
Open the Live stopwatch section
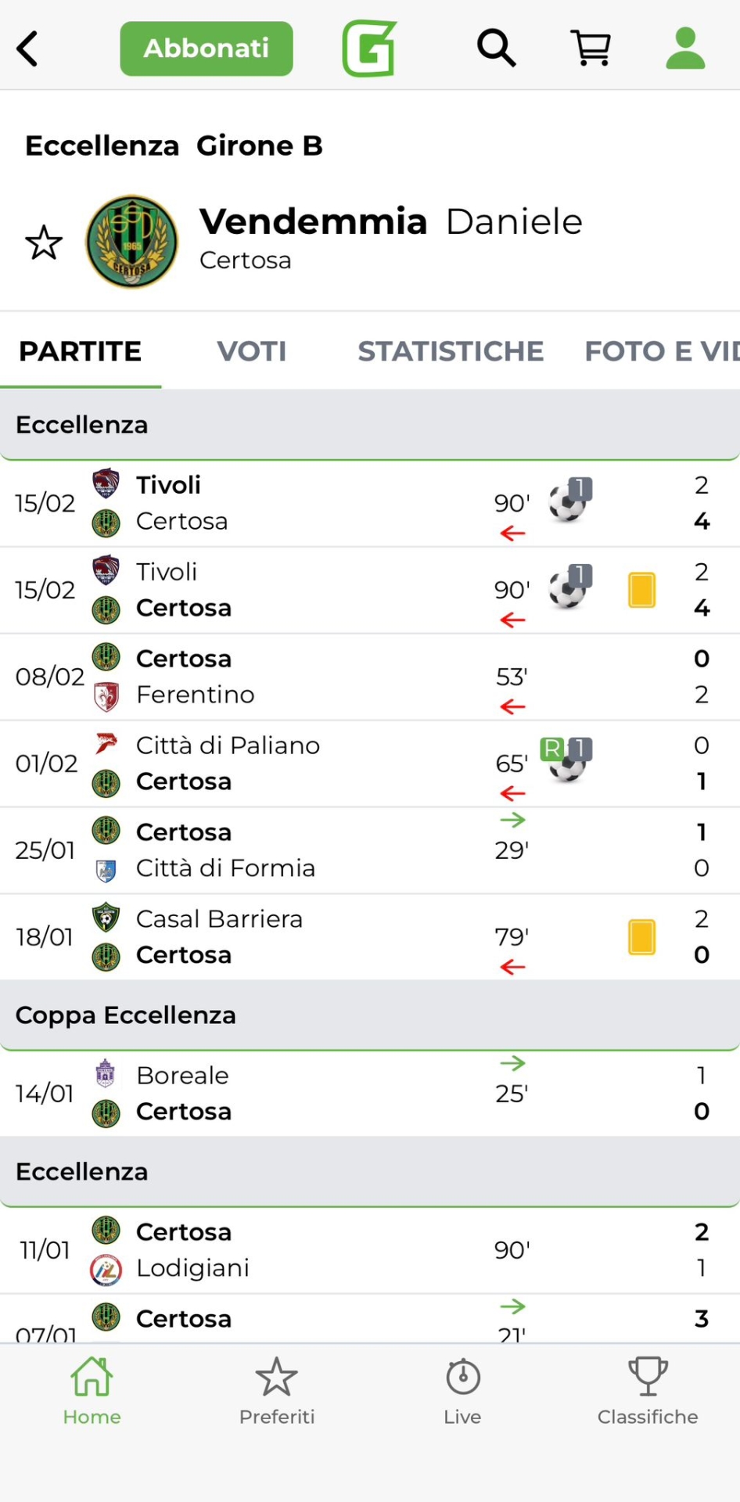pos(462,1391)
